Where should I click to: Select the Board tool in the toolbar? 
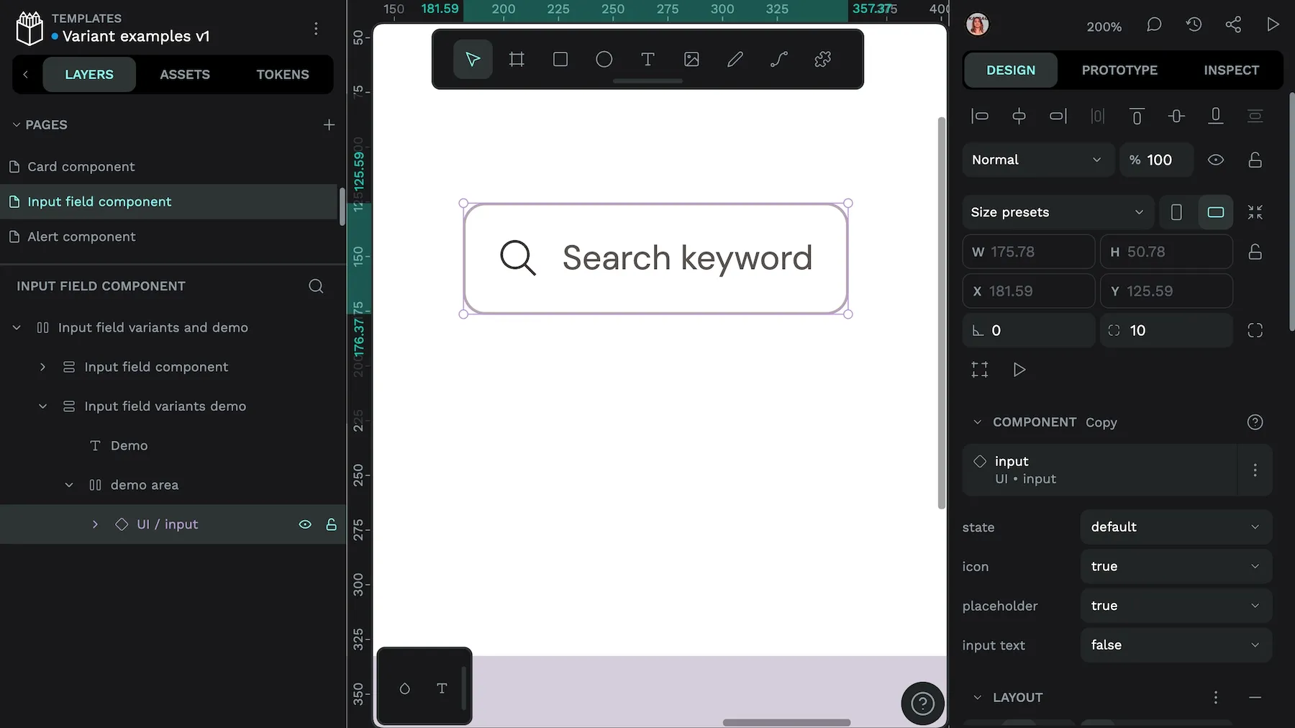[x=516, y=59]
